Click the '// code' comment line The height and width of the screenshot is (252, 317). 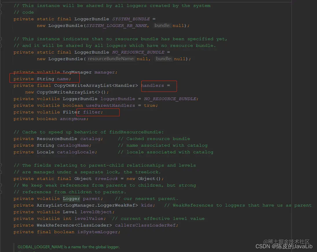(x=24, y=12)
